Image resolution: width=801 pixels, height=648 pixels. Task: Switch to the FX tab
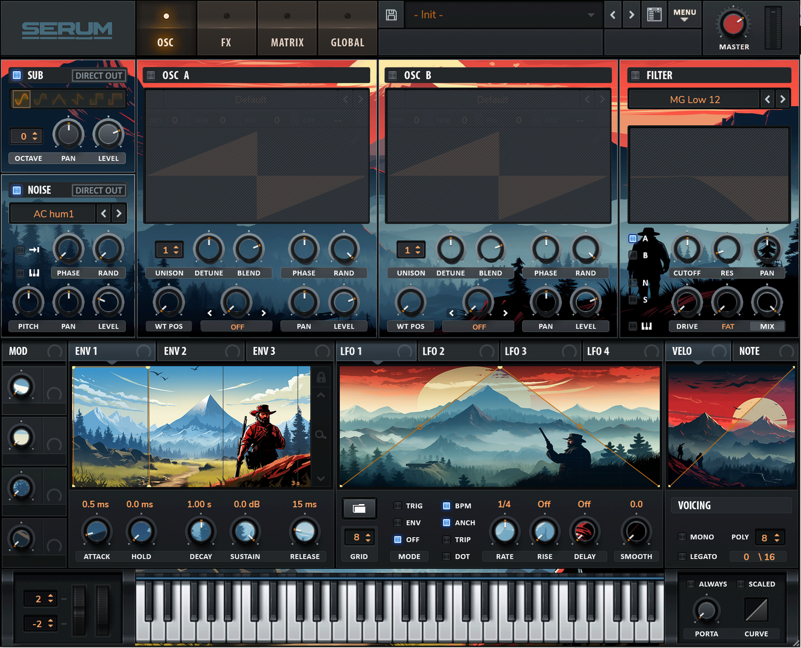point(226,28)
